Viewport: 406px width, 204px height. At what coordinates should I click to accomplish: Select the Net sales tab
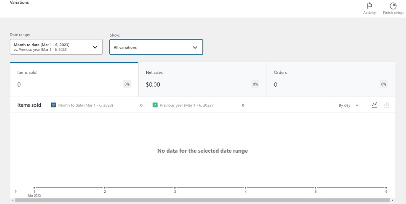tap(202, 79)
